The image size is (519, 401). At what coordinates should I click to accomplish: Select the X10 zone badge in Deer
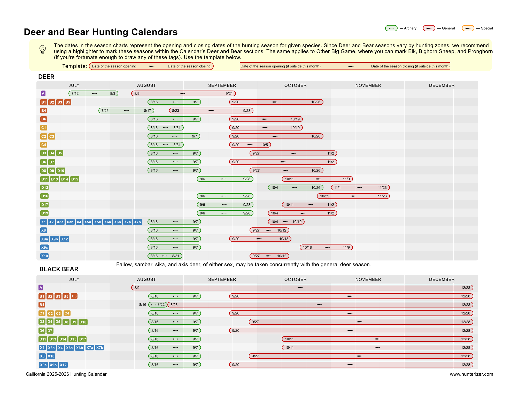point(45,256)
